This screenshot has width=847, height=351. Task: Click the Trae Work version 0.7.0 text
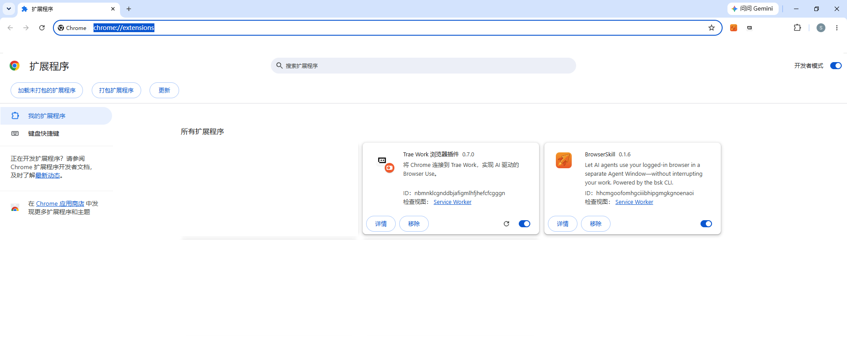click(468, 155)
